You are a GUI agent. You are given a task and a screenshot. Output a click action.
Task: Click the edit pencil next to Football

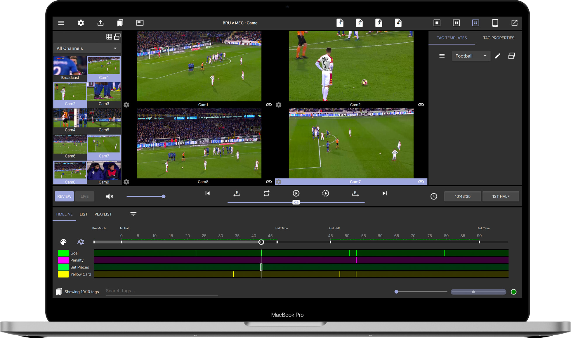point(498,56)
